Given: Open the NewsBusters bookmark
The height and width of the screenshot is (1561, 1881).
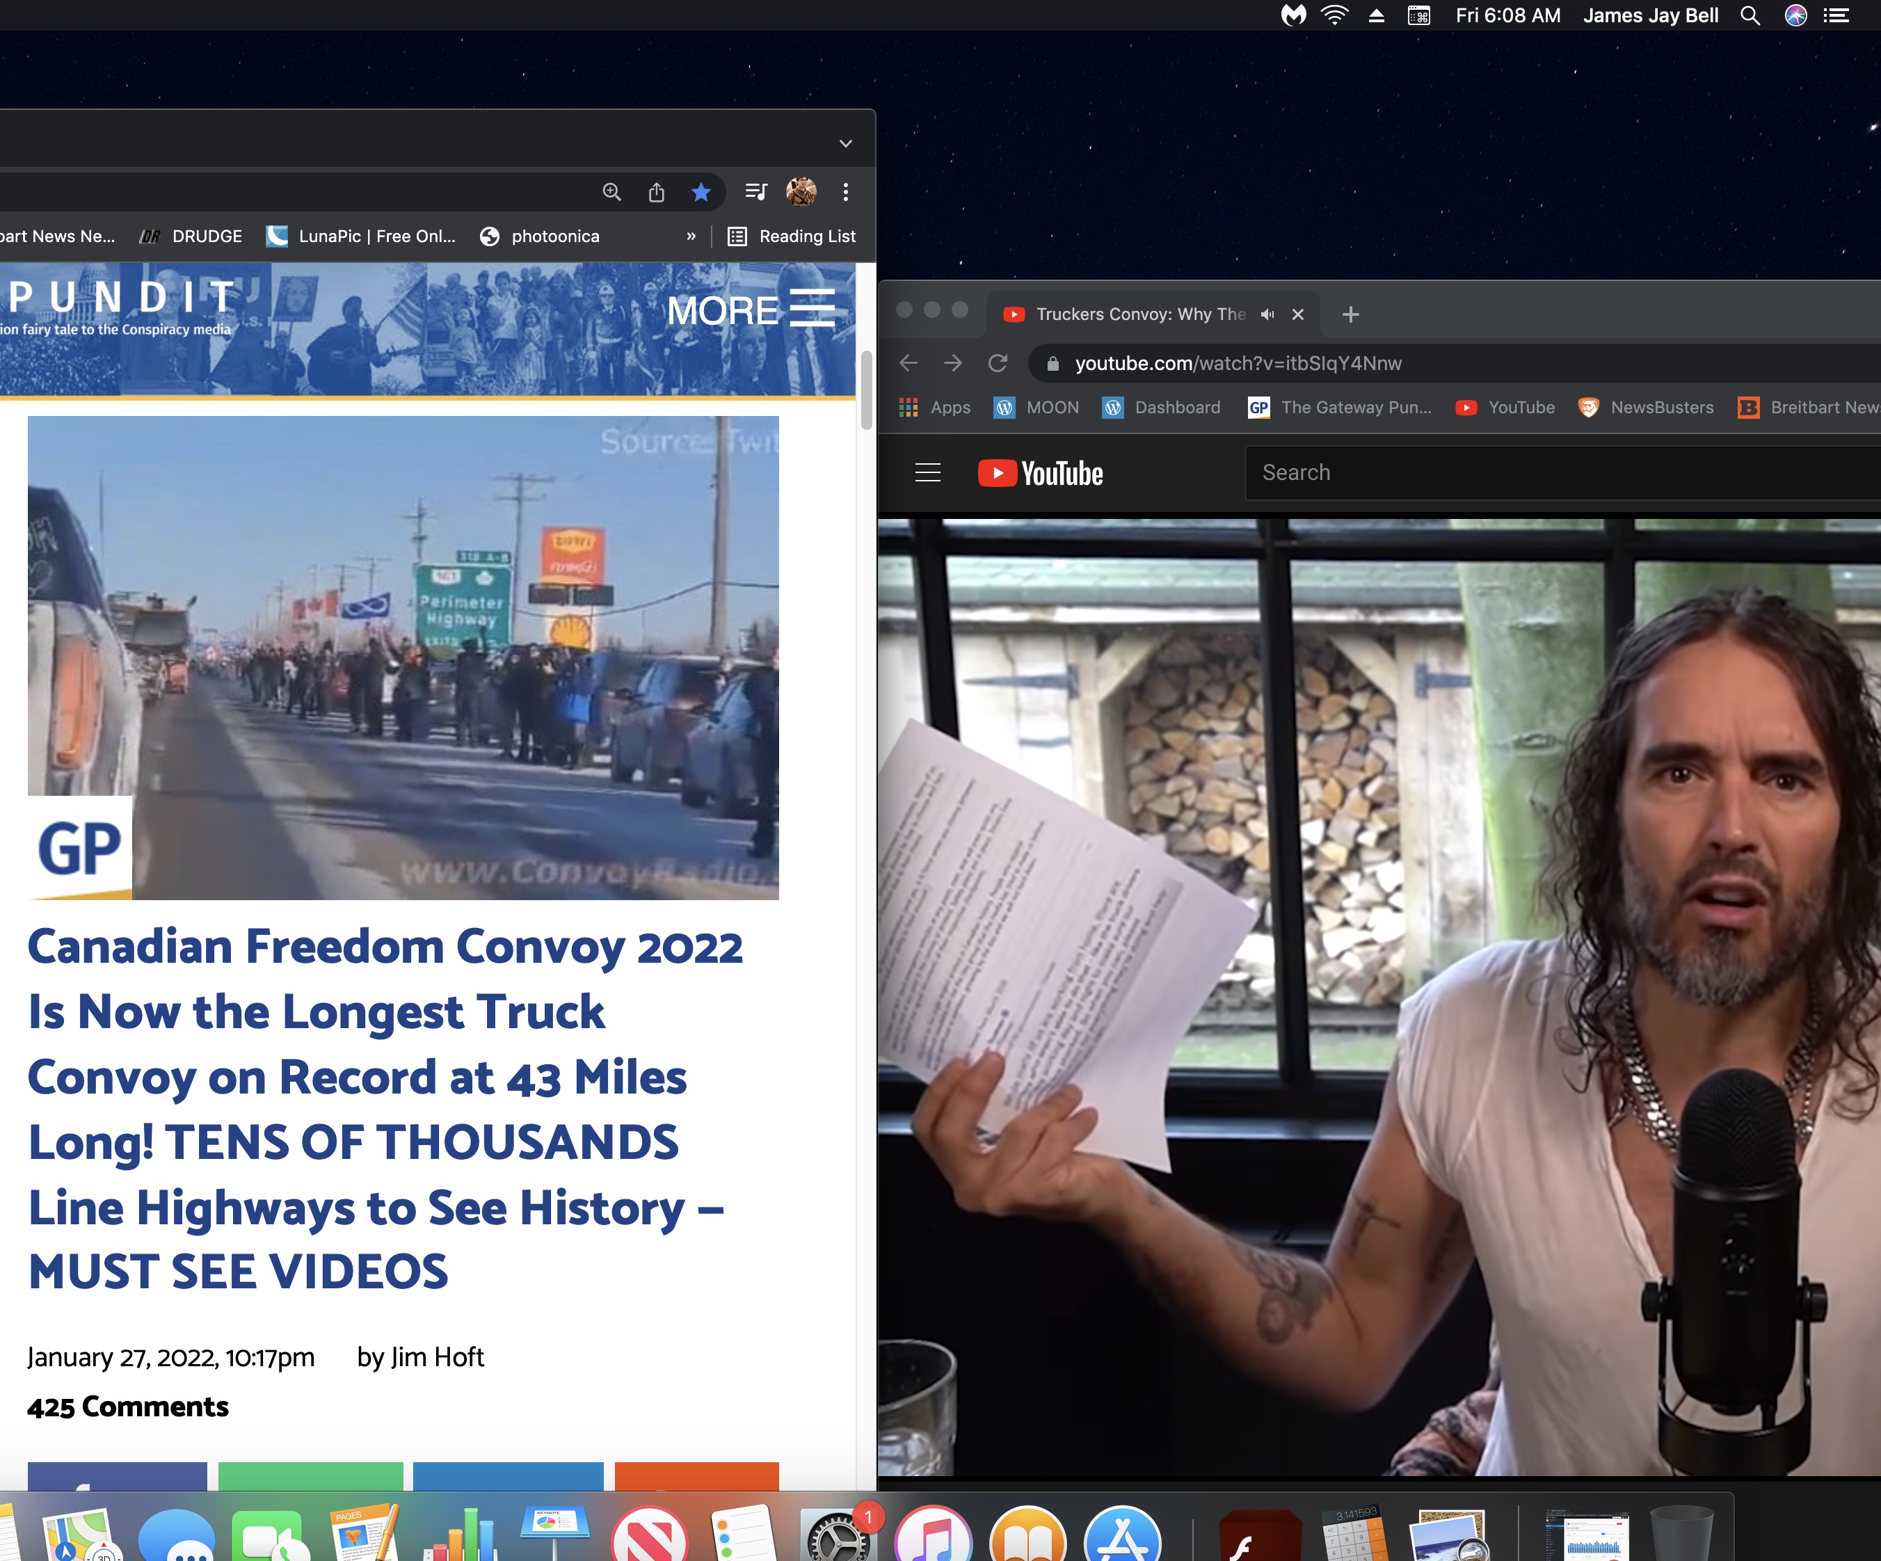Looking at the screenshot, I should click(x=1645, y=408).
